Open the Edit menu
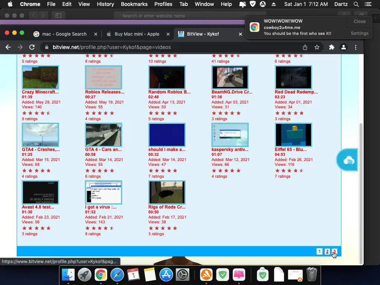380x285 pixels. (x=67, y=4)
